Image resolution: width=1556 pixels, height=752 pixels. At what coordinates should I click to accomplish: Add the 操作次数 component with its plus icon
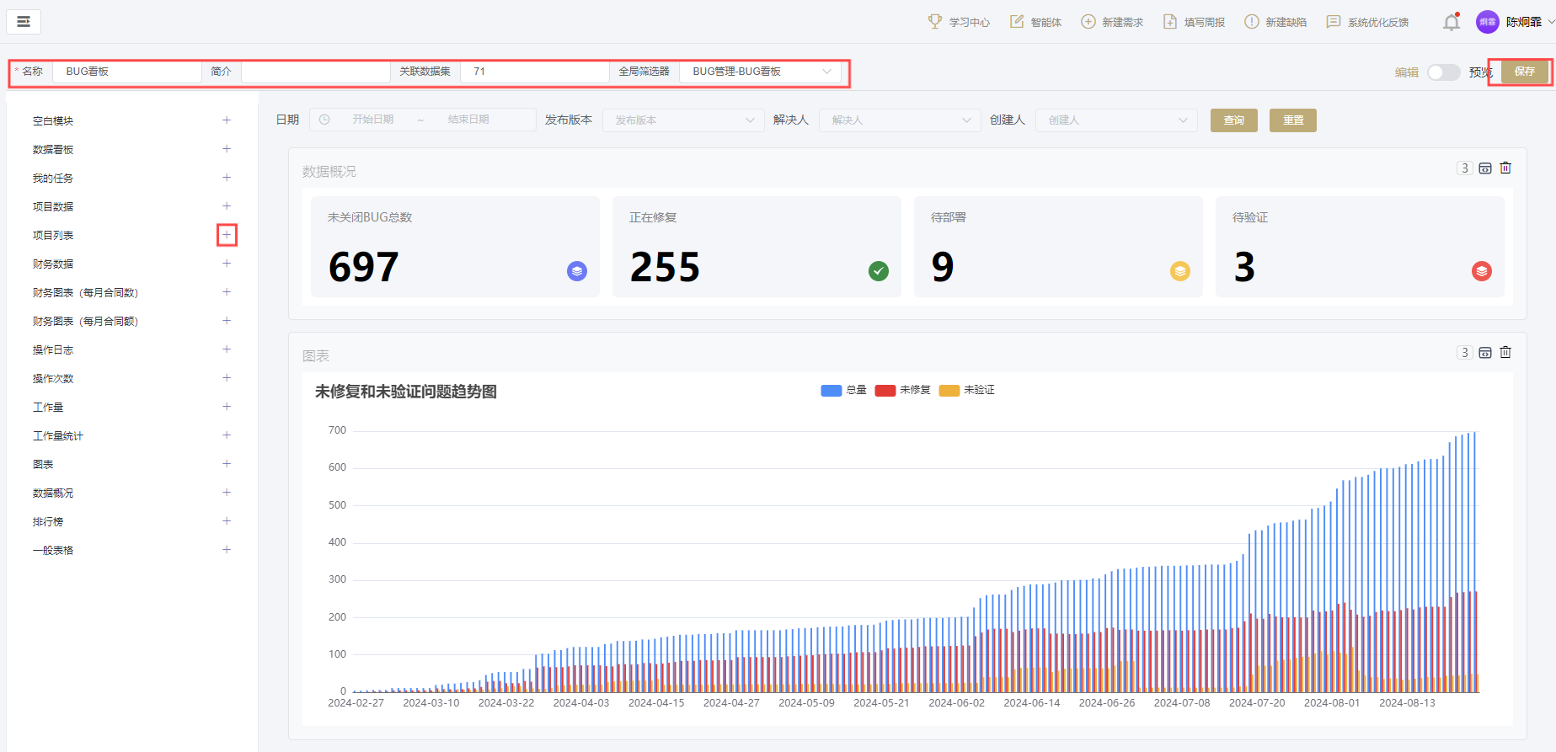227,378
